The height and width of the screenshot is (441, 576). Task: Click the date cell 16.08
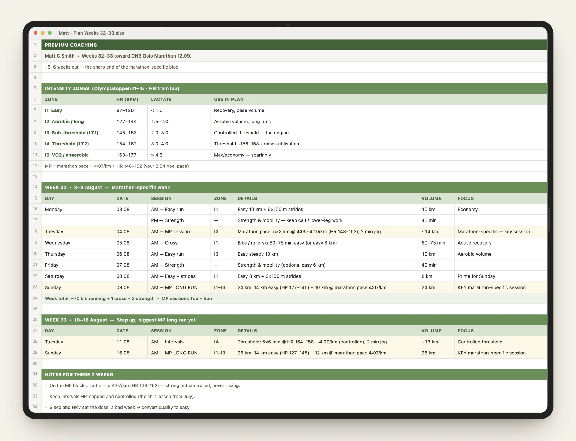coord(130,353)
